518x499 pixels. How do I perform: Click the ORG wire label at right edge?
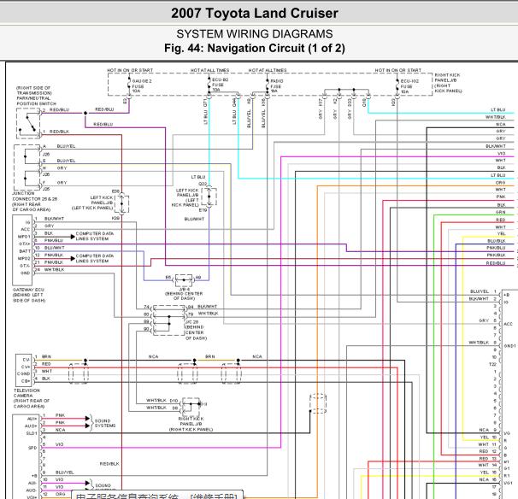[500, 183]
